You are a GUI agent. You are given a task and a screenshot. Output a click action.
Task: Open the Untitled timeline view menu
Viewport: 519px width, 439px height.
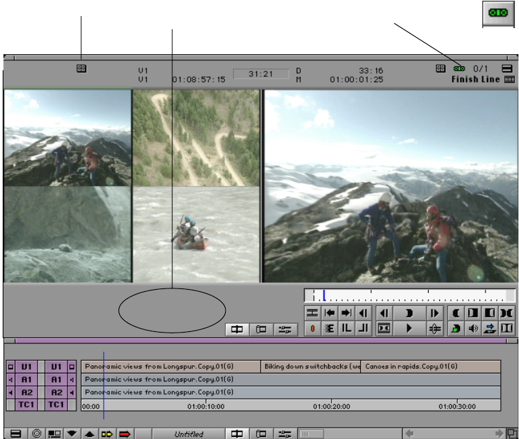[189, 434]
